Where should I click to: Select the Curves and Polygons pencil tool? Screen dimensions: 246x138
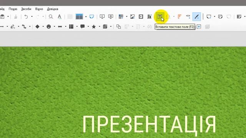point(13,27)
